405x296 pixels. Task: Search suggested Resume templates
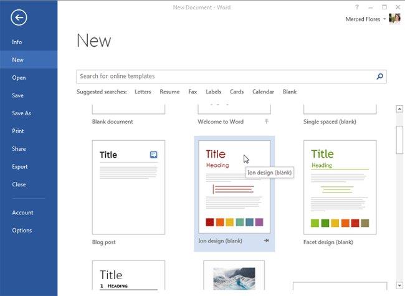pyautogui.click(x=169, y=92)
